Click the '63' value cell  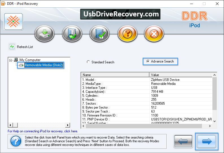tap(153, 111)
